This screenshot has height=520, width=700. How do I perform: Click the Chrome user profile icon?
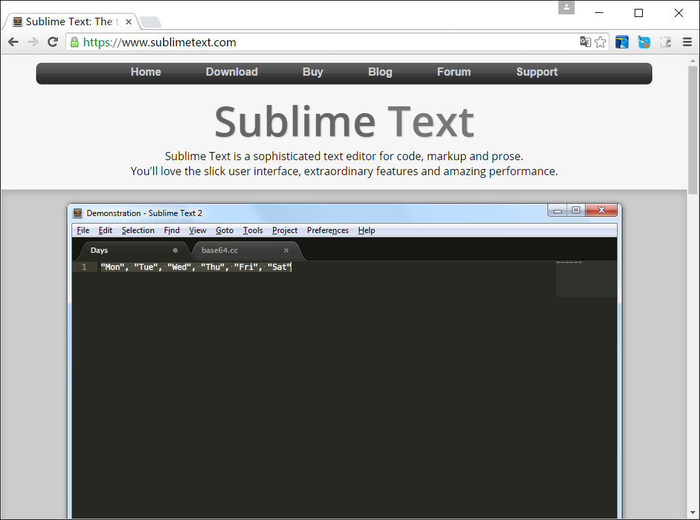[567, 7]
